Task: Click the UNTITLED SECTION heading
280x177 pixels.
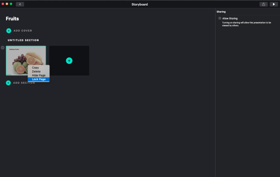Action: [x=23, y=40]
